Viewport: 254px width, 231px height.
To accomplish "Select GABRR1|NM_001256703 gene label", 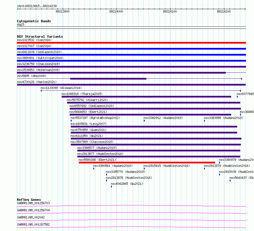I will (33, 203).
